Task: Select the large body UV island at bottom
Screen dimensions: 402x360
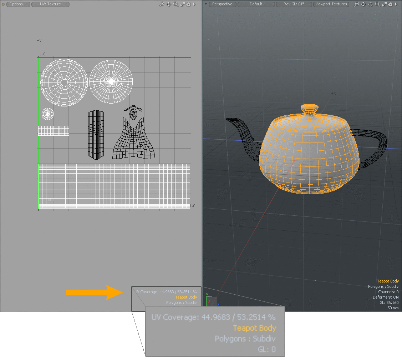Action: (x=115, y=186)
